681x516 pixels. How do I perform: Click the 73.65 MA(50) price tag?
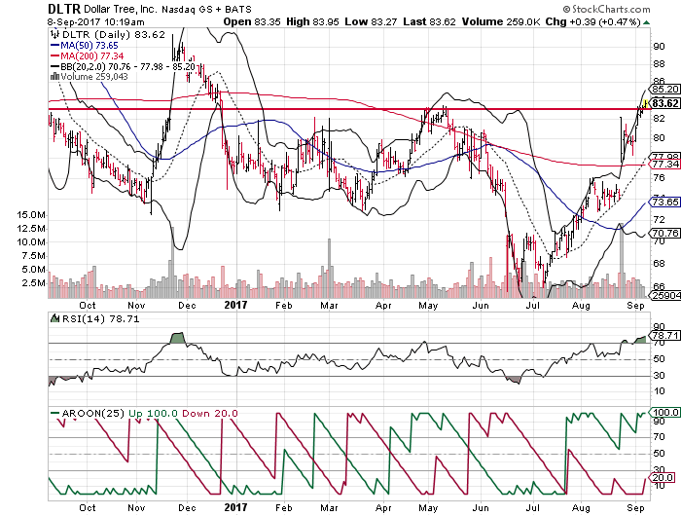(664, 203)
